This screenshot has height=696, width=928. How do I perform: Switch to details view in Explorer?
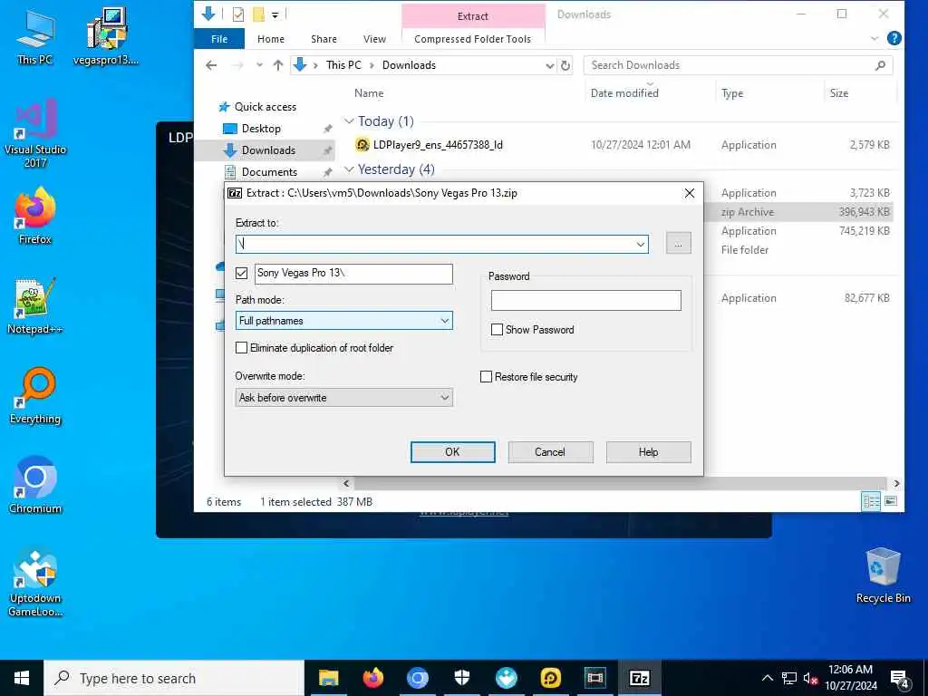tap(871, 501)
